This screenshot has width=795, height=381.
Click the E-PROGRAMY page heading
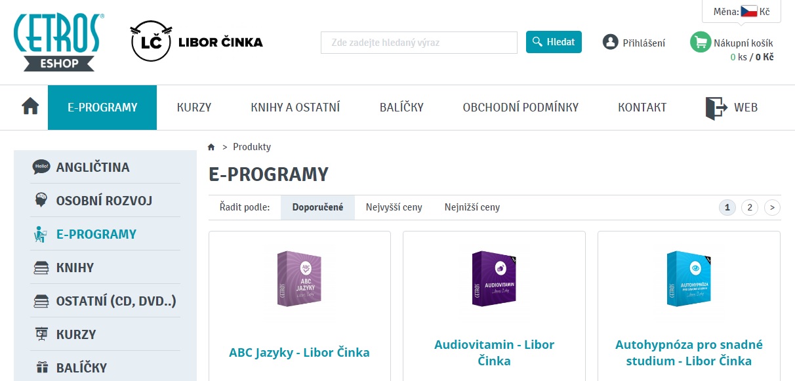[x=268, y=174]
